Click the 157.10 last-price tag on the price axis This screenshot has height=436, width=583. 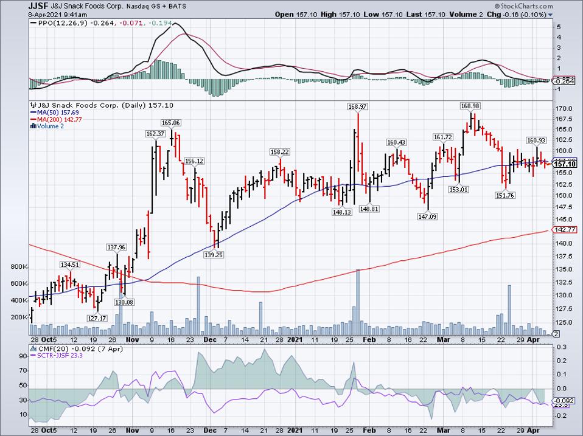[565, 164]
